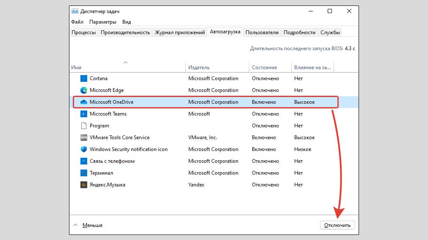Click the VMware, Inc. publisher cell
Image resolution: width=428 pixels, height=240 pixels.
tap(203, 138)
